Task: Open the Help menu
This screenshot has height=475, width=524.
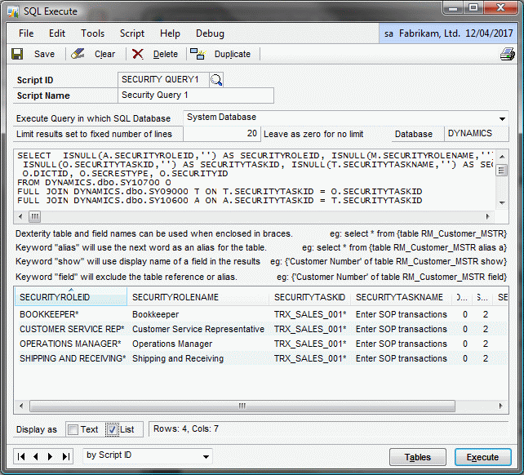Action: click(170, 33)
